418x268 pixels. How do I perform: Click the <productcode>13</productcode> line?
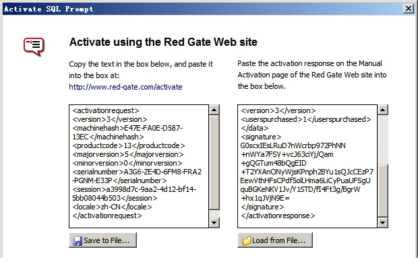point(129,145)
